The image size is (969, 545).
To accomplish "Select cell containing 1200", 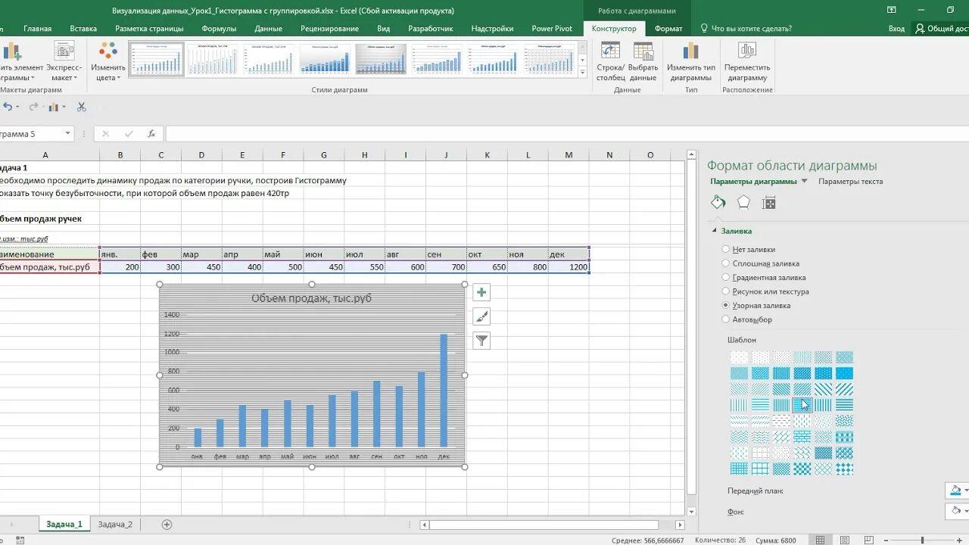I will (x=568, y=267).
